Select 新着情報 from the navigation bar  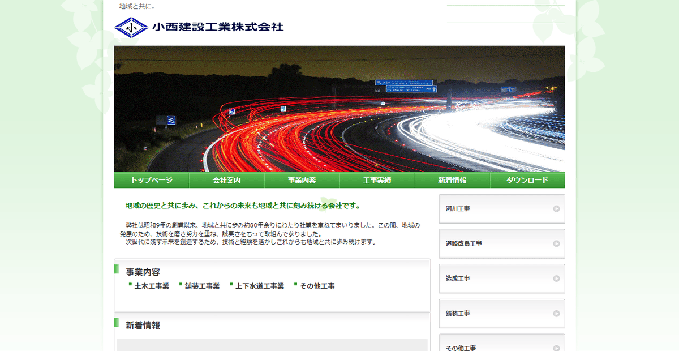point(452,180)
